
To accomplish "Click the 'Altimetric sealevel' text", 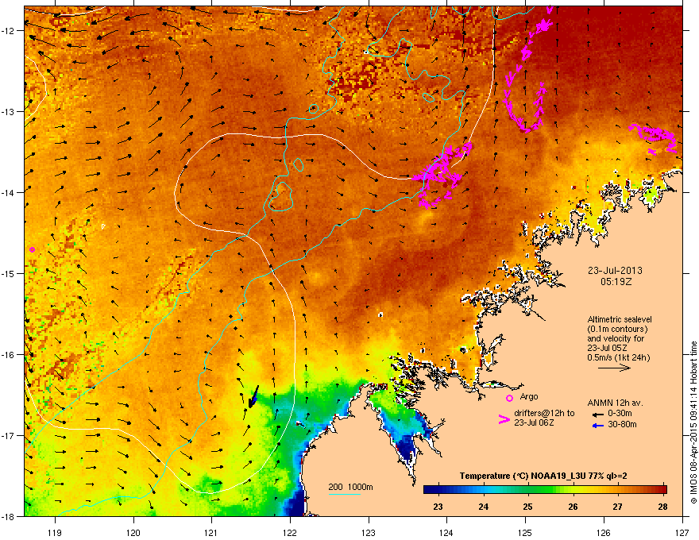I will click(620, 319).
